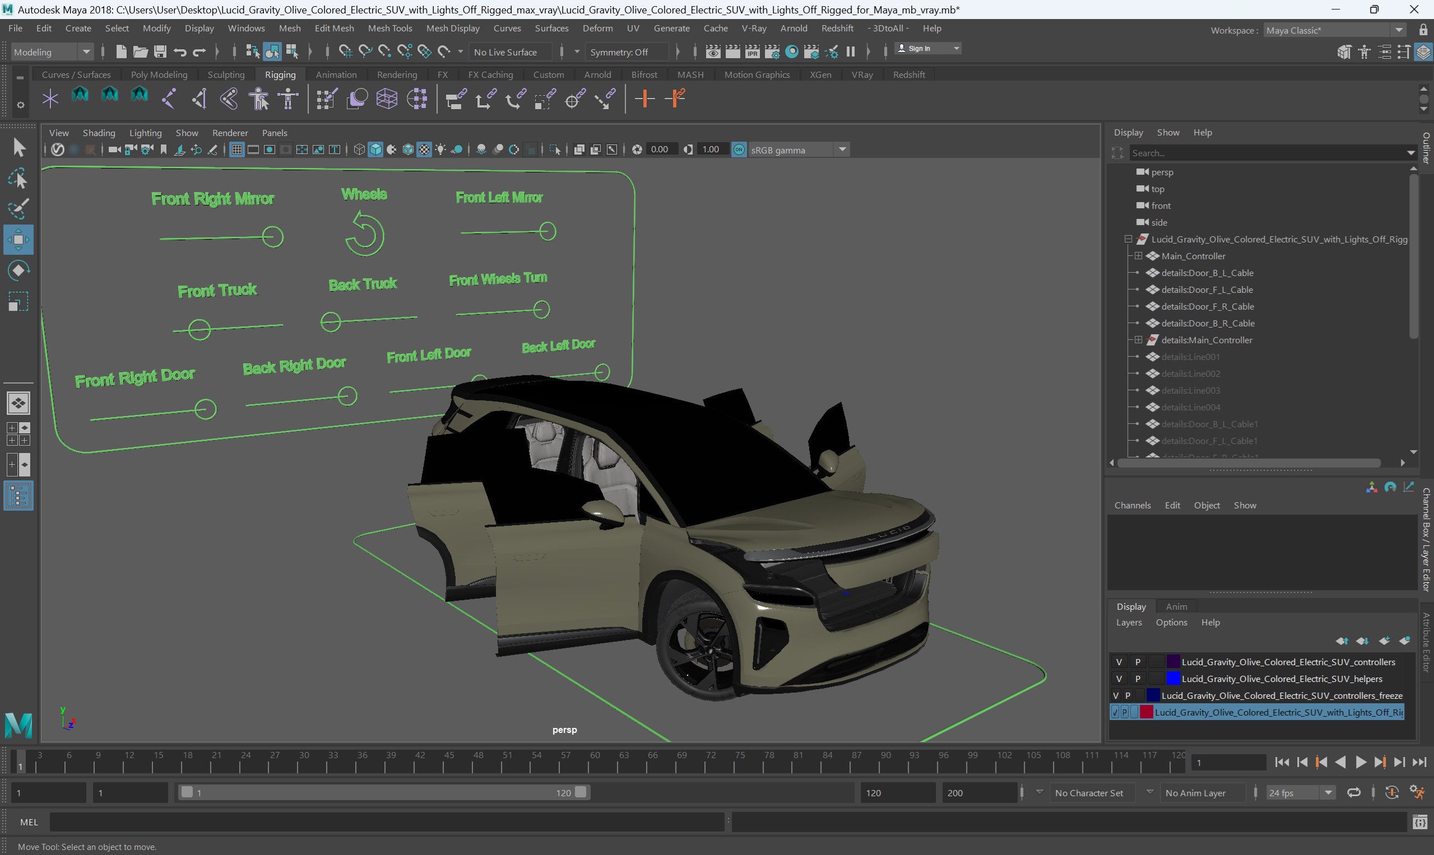Choose the Paint selection tool
1434x855 pixels.
pyautogui.click(x=18, y=209)
